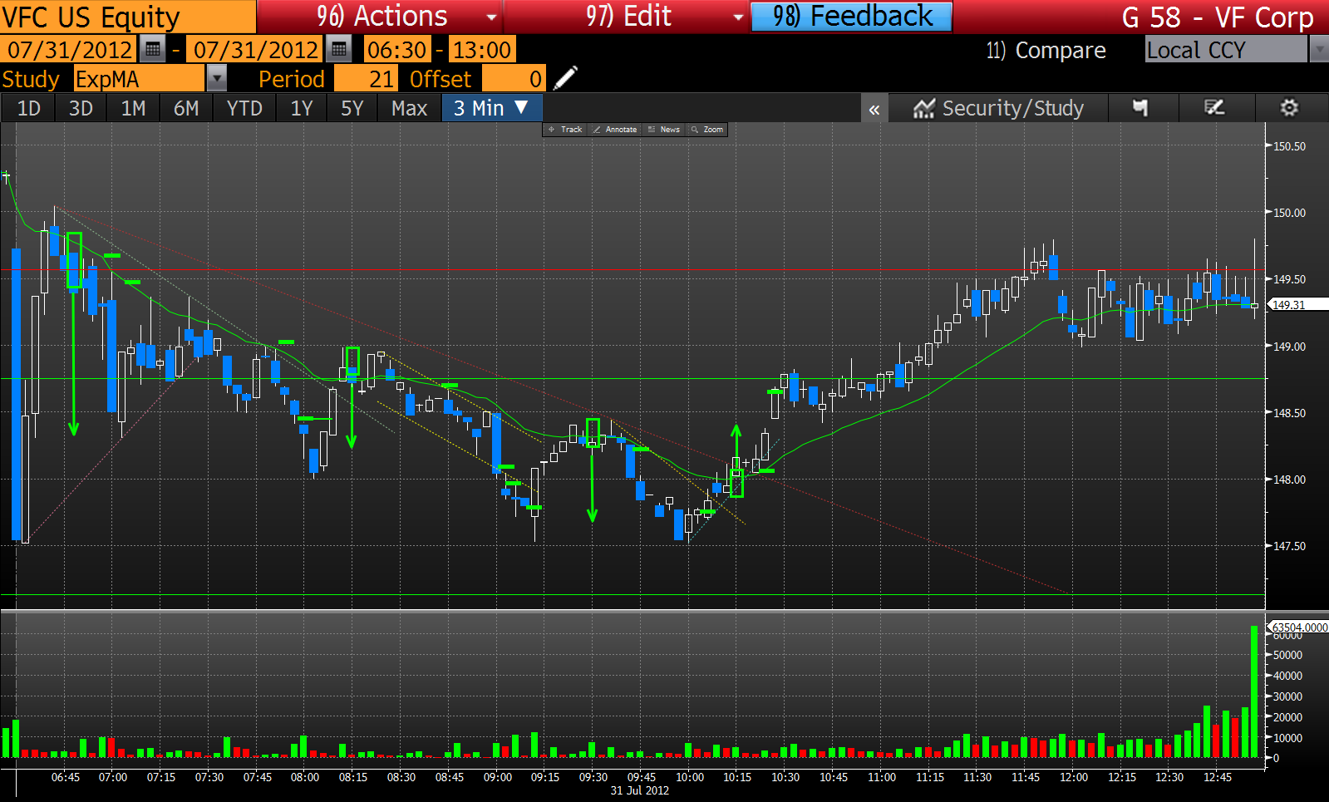This screenshot has width=1329, height=802.
Task: Open the Security/Study panel
Action: (x=998, y=108)
